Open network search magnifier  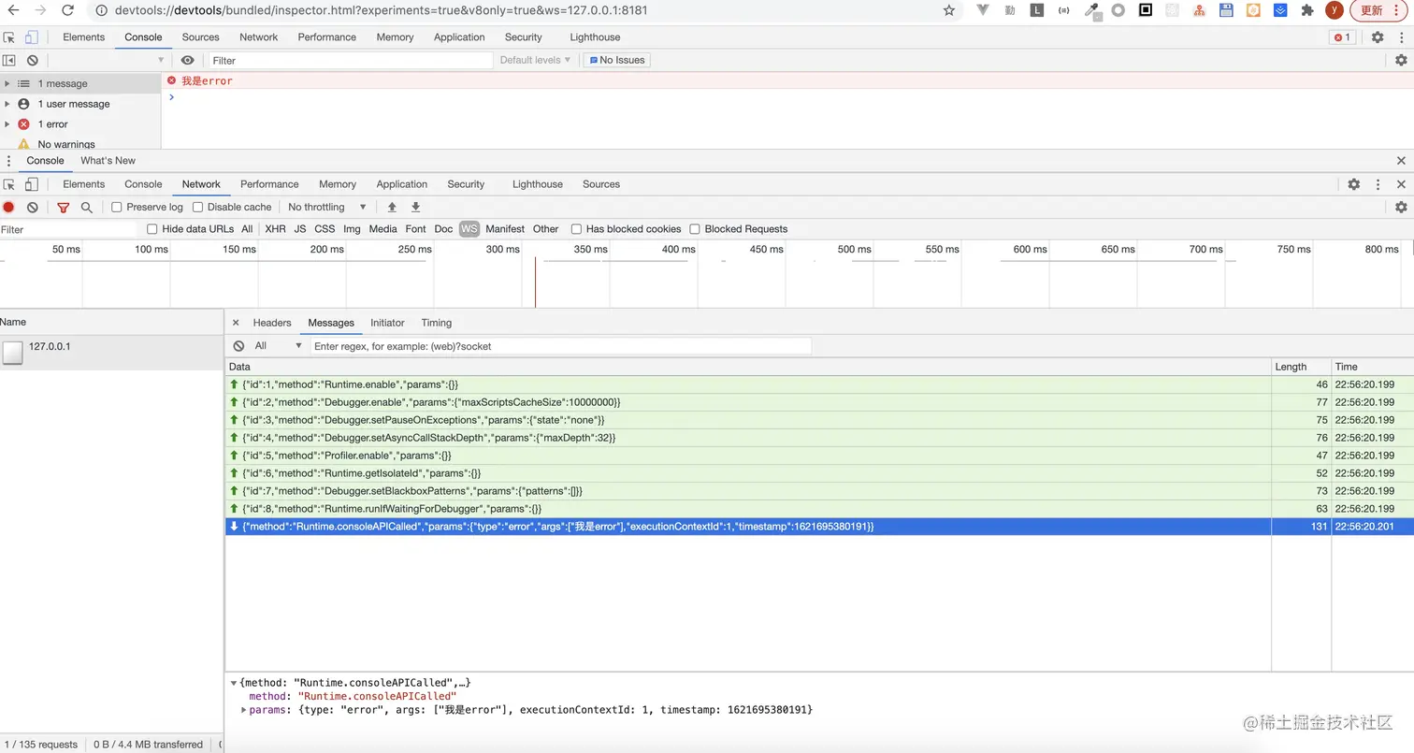point(87,208)
